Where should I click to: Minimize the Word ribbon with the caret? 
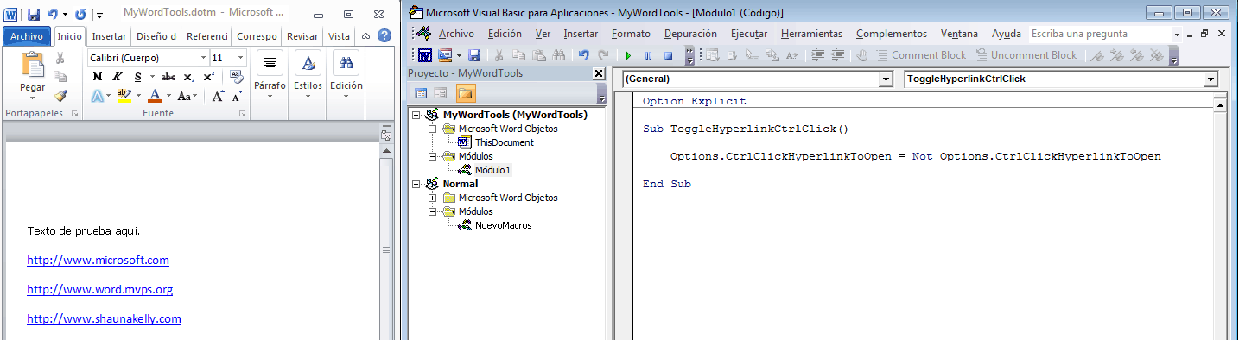pyautogui.click(x=365, y=36)
